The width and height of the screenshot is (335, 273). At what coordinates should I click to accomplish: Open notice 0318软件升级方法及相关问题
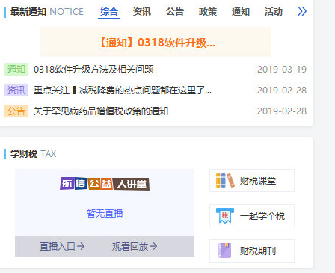[x=93, y=70]
